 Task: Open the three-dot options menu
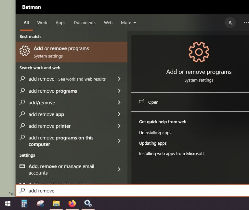246,22
